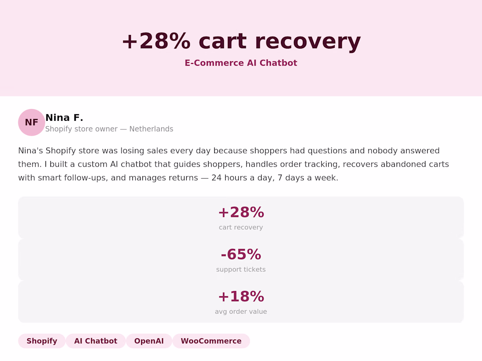This screenshot has width=482, height=361.
Task: Select the Shopify tag pill
Action: point(42,341)
